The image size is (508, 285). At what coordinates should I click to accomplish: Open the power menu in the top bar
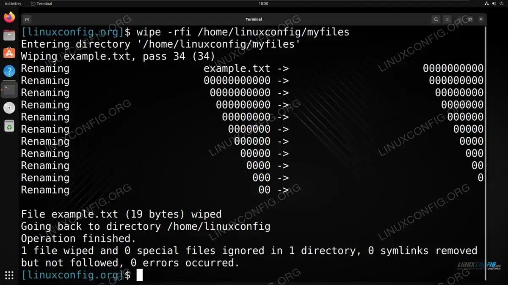point(502,3)
